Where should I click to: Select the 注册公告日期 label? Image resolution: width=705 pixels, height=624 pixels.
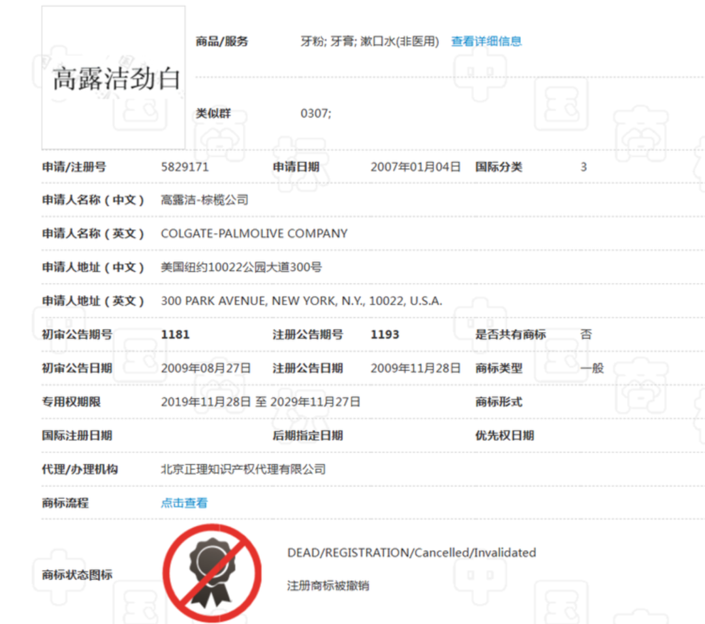click(308, 368)
